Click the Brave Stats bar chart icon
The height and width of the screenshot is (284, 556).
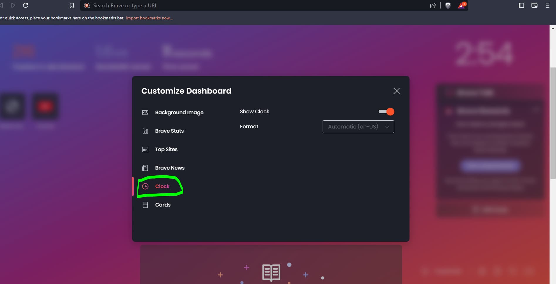[x=145, y=131]
